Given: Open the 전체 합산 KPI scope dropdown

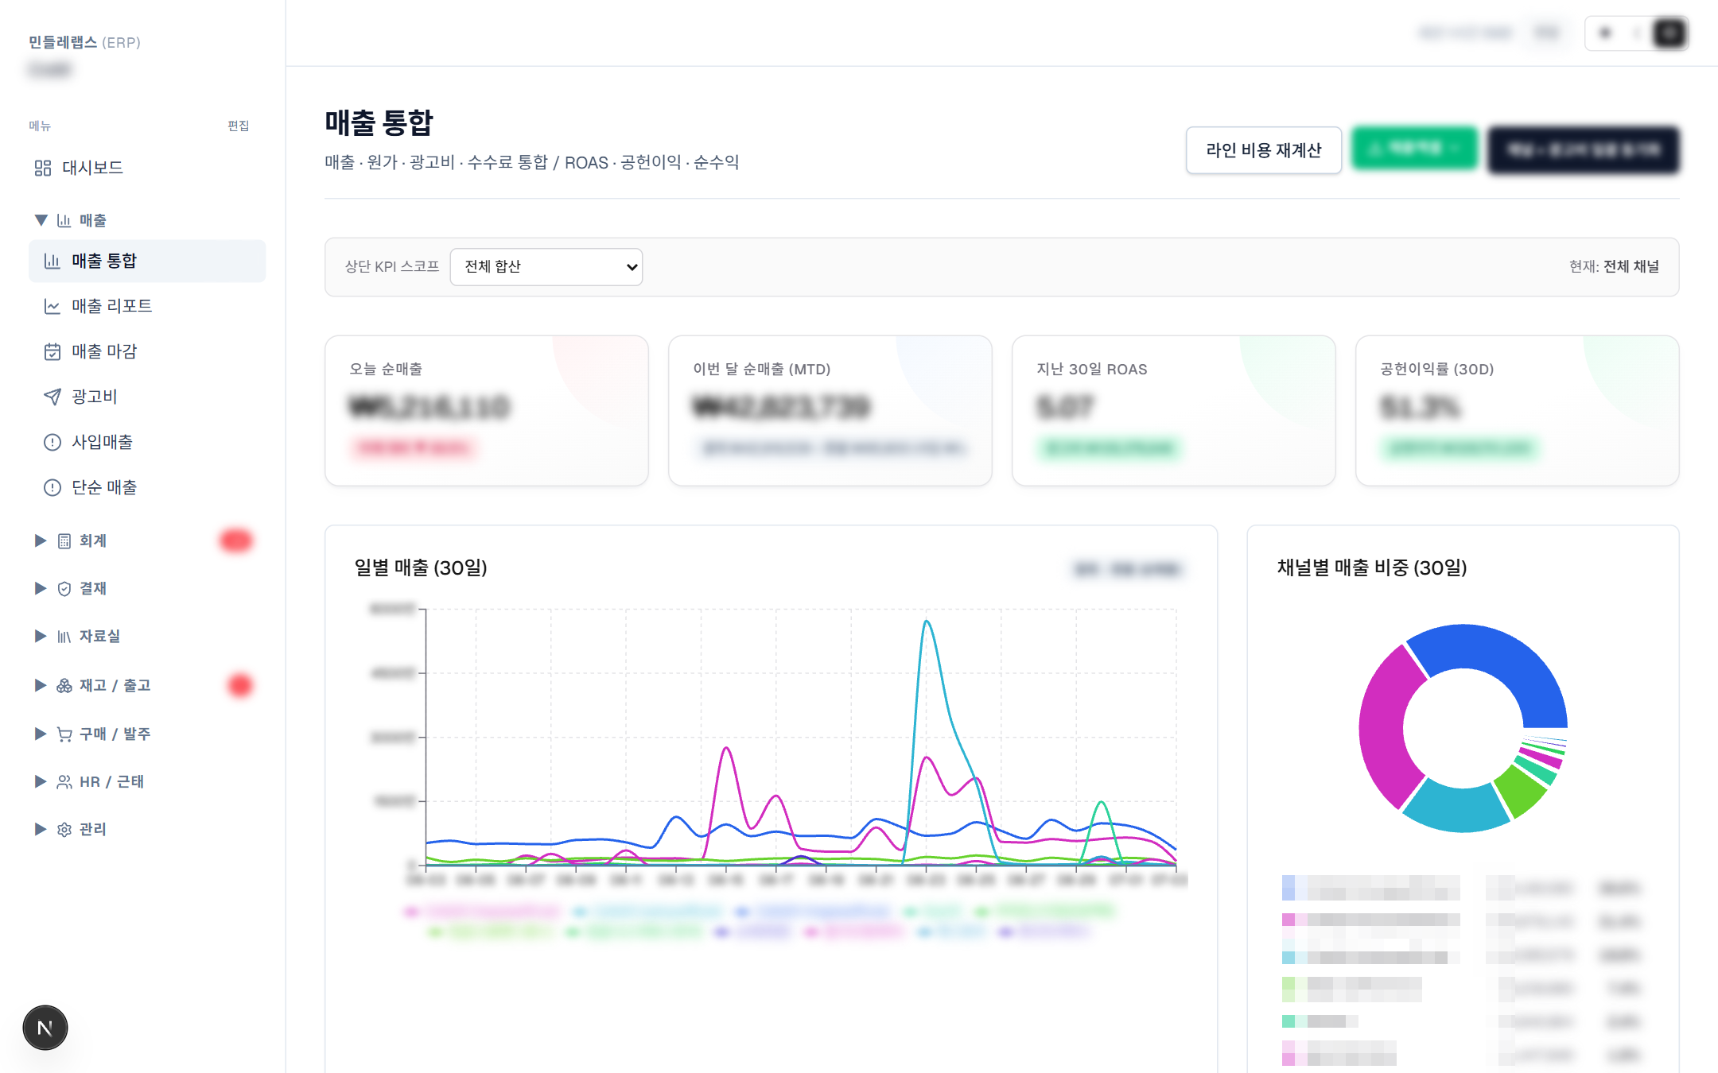Looking at the screenshot, I should 546,267.
